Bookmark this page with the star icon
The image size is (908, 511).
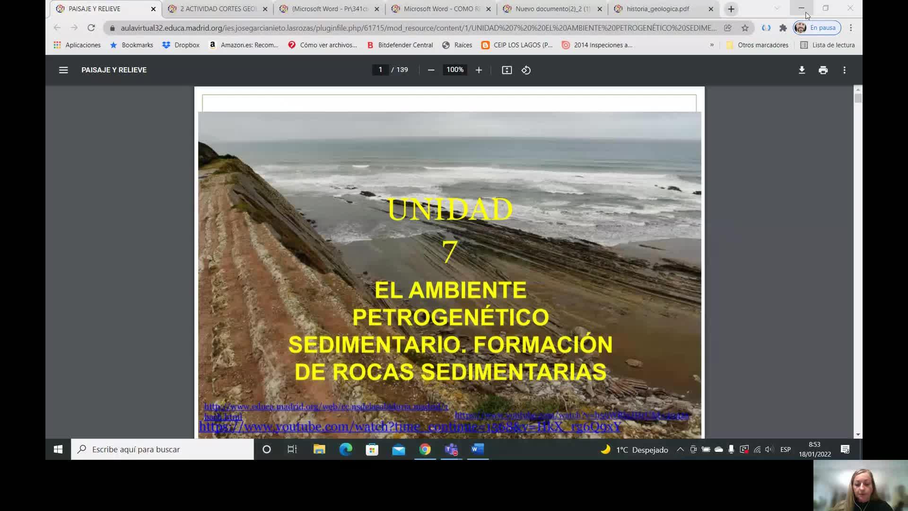click(x=745, y=28)
